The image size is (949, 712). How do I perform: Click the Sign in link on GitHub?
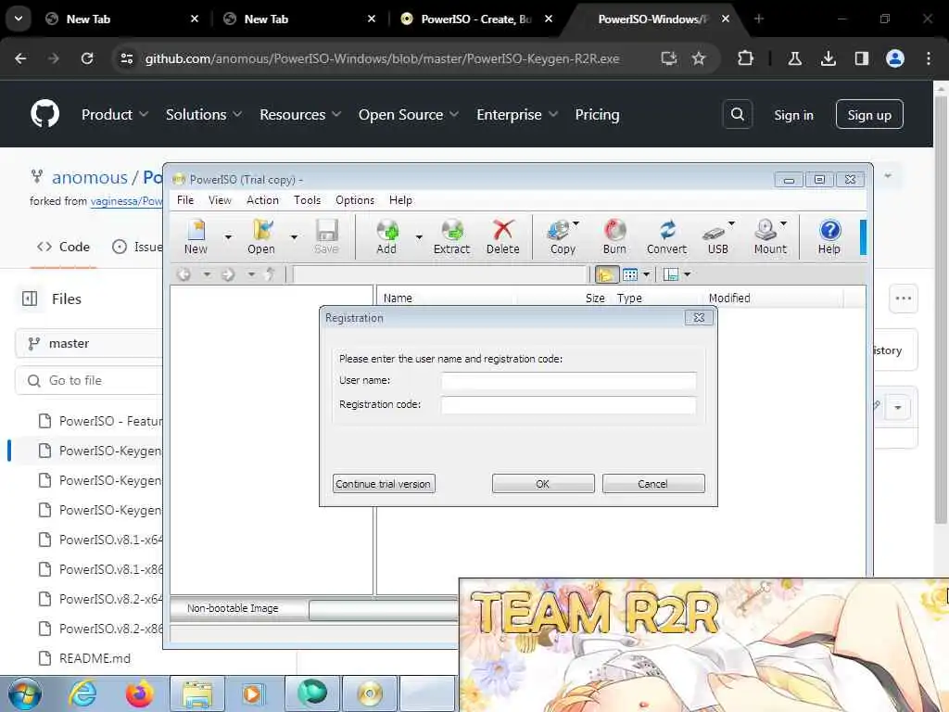pos(793,115)
